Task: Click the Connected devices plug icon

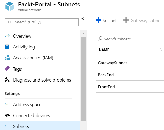Action: pos(7,115)
